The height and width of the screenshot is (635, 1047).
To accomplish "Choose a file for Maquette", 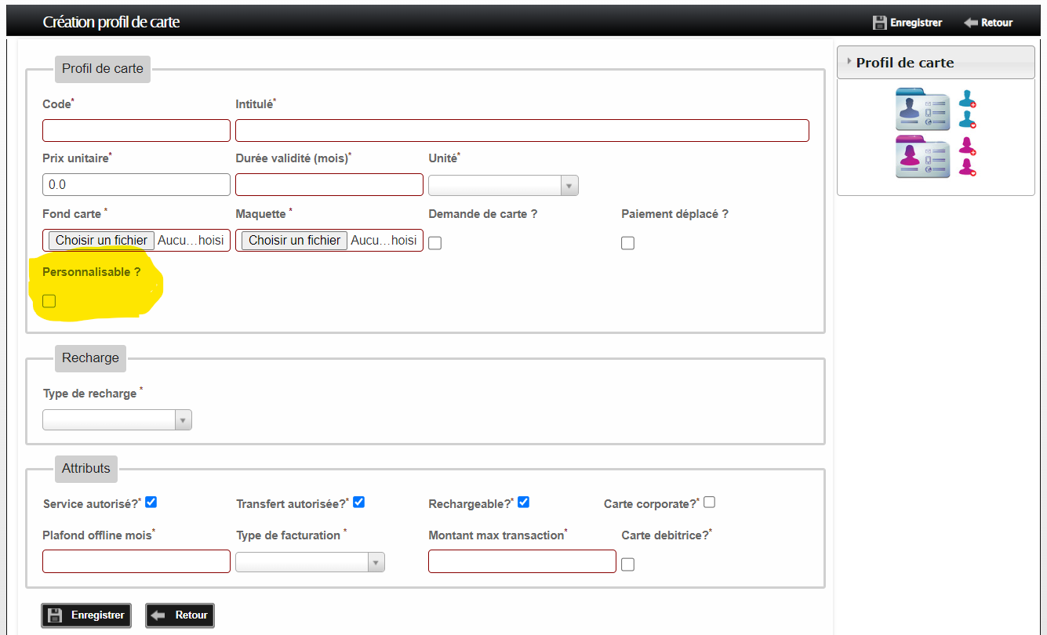I will pos(294,241).
